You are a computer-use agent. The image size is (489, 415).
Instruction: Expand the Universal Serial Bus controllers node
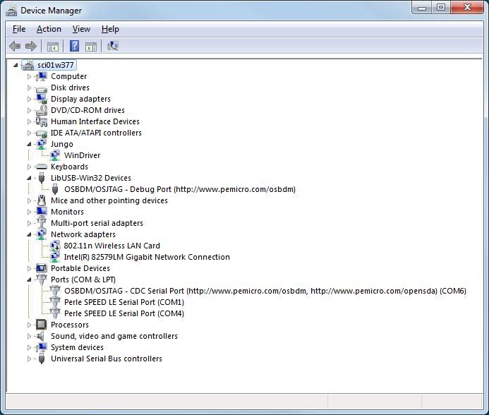pyautogui.click(x=29, y=359)
